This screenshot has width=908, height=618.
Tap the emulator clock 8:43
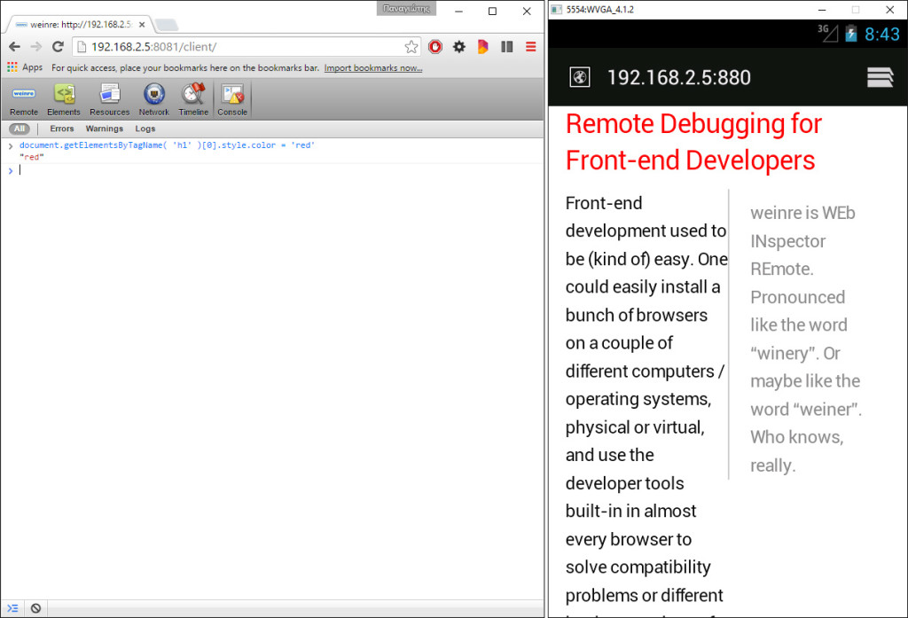tap(882, 35)
